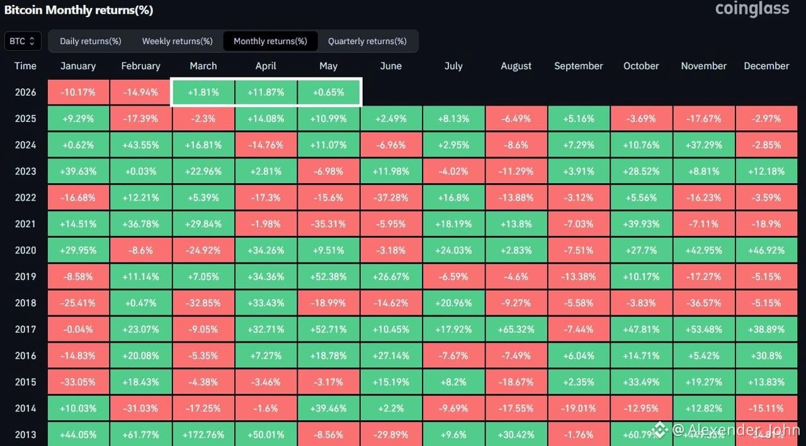This screenshot has width=806, height=446.
Task: Click the +37.29% November 2024 cell
Action: tap(704, 145)
